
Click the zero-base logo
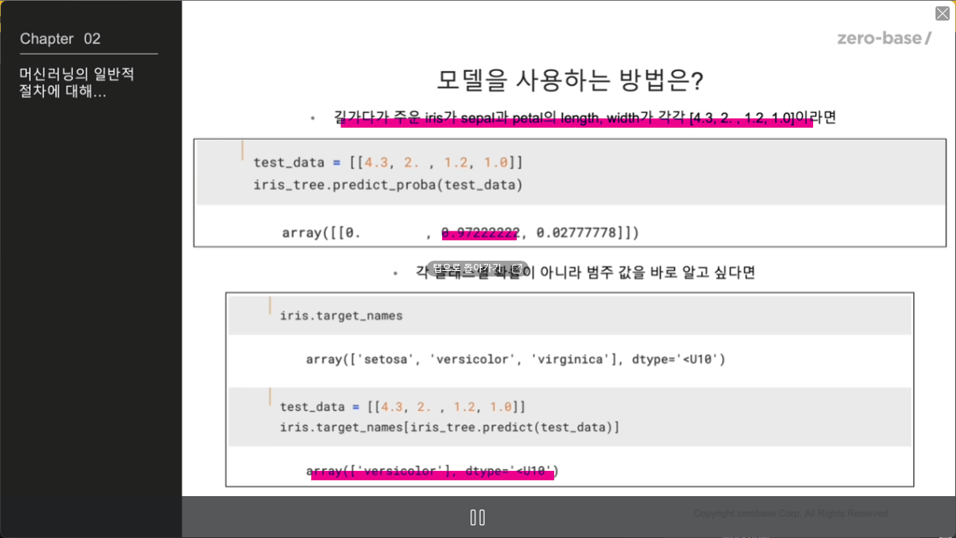pos(884,38)
